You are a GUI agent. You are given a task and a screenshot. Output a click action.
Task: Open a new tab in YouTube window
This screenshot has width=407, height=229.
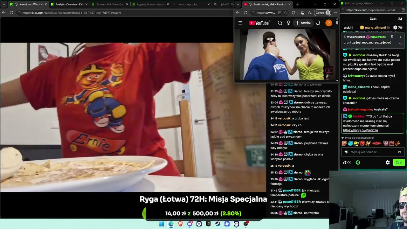[297, 4]
